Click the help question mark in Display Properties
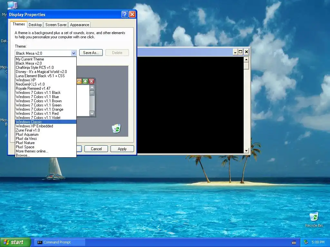This screenshot has width=330, height=247. click(125, 14)
